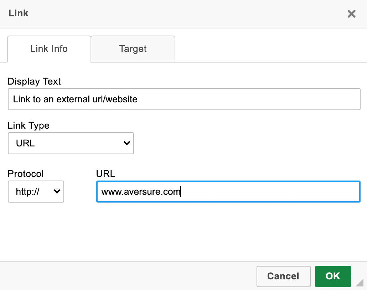Click the Link Type label

click(x=29, y=125)
